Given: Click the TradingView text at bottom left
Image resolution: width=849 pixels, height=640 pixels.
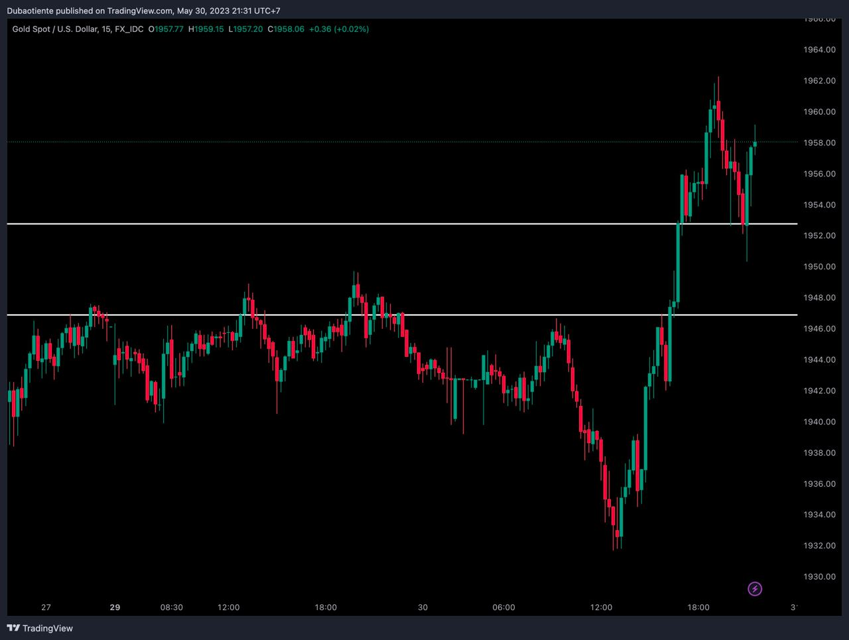Looking at the screenshot, I should tap(48, 628).
